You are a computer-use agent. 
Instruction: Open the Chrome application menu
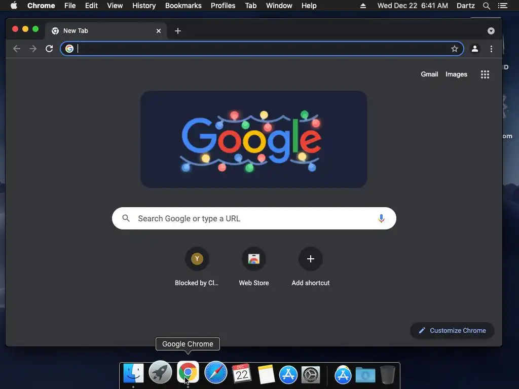(41, 6)
